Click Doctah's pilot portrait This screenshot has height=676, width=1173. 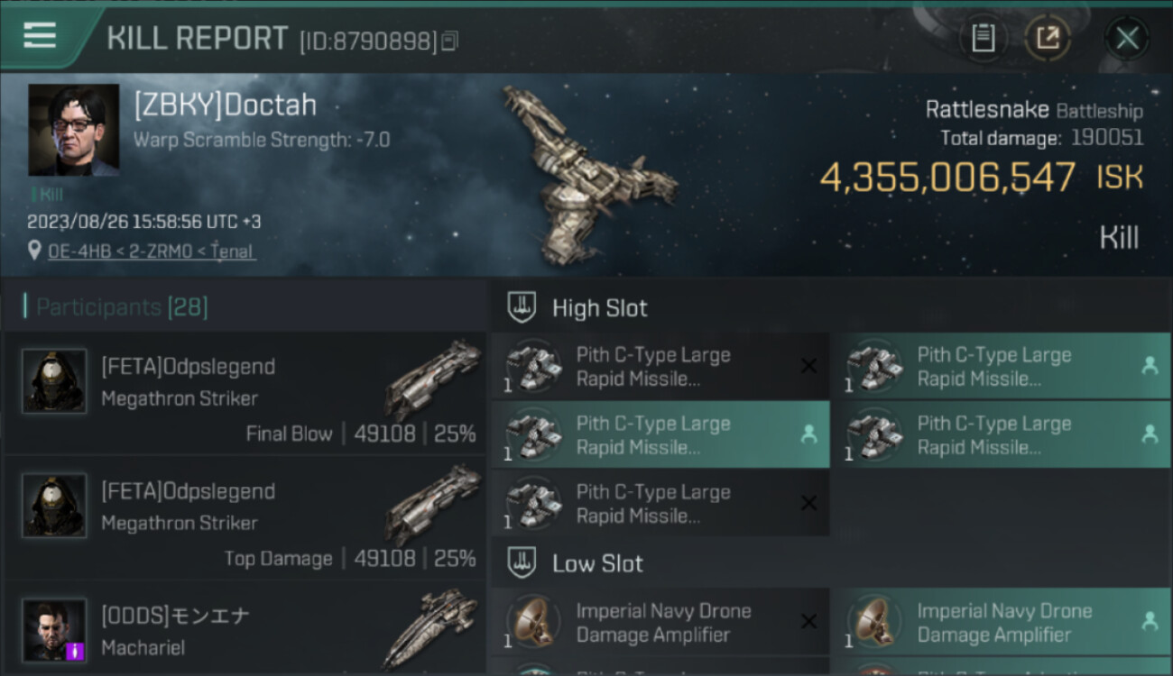click(74, 130)
